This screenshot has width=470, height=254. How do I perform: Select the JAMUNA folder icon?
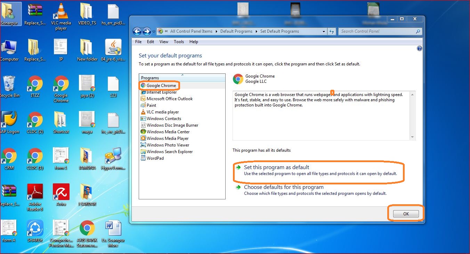[x=87, y=159]
